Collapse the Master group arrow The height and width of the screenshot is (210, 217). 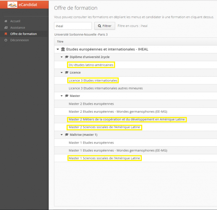62,96
